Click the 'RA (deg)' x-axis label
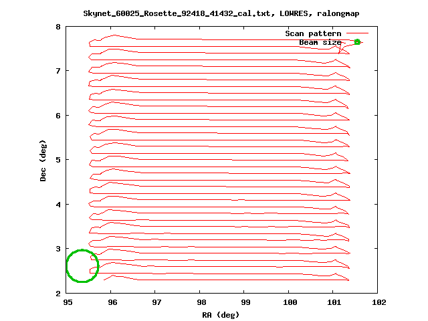 [x=221, y=315]
